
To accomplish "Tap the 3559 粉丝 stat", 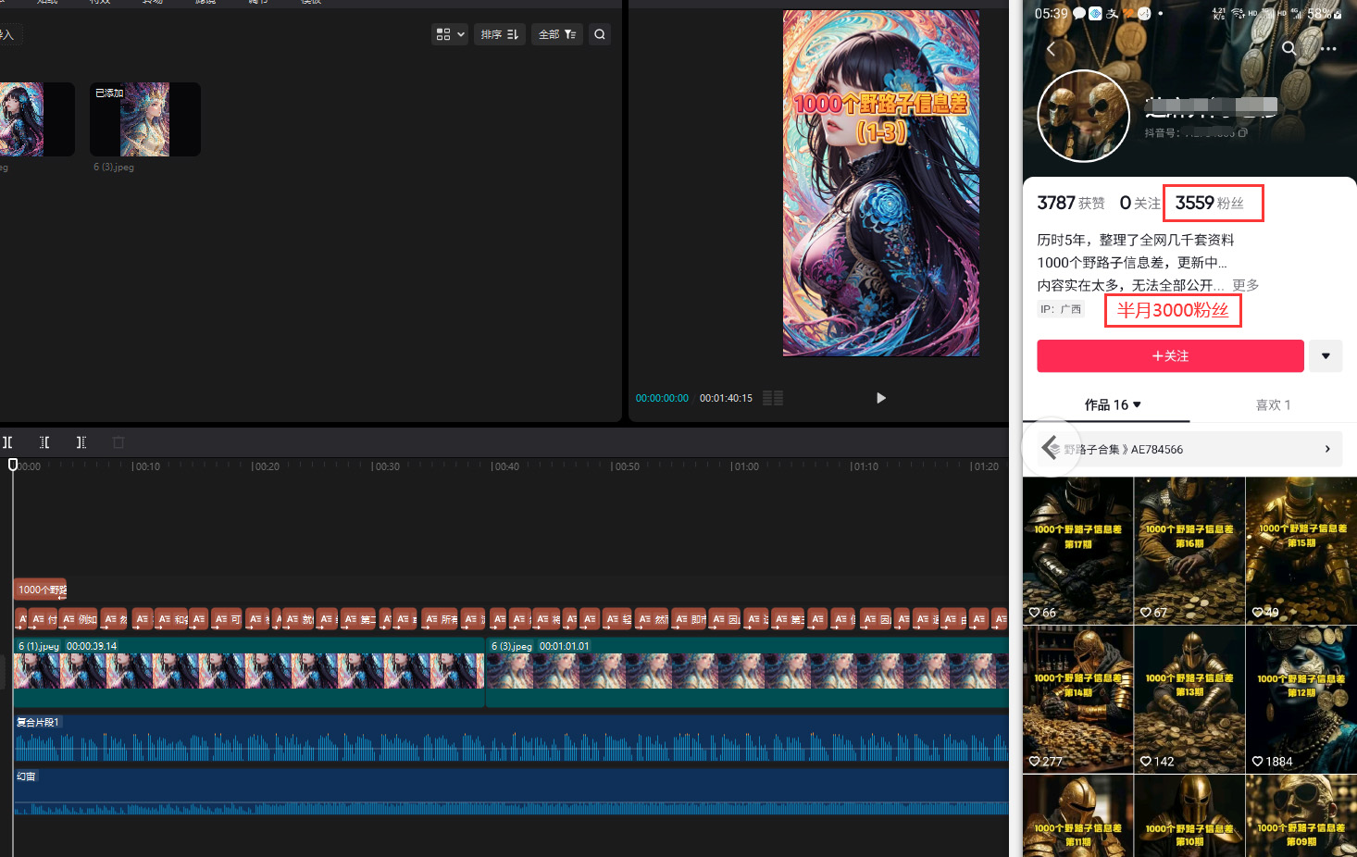I will point(1210,203).
